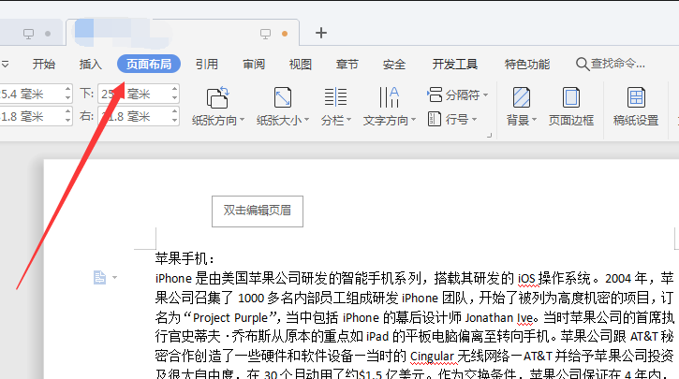679x379 pixels.
Task: Click the 页面边框 page border icon
Action: tap(570, 97)
